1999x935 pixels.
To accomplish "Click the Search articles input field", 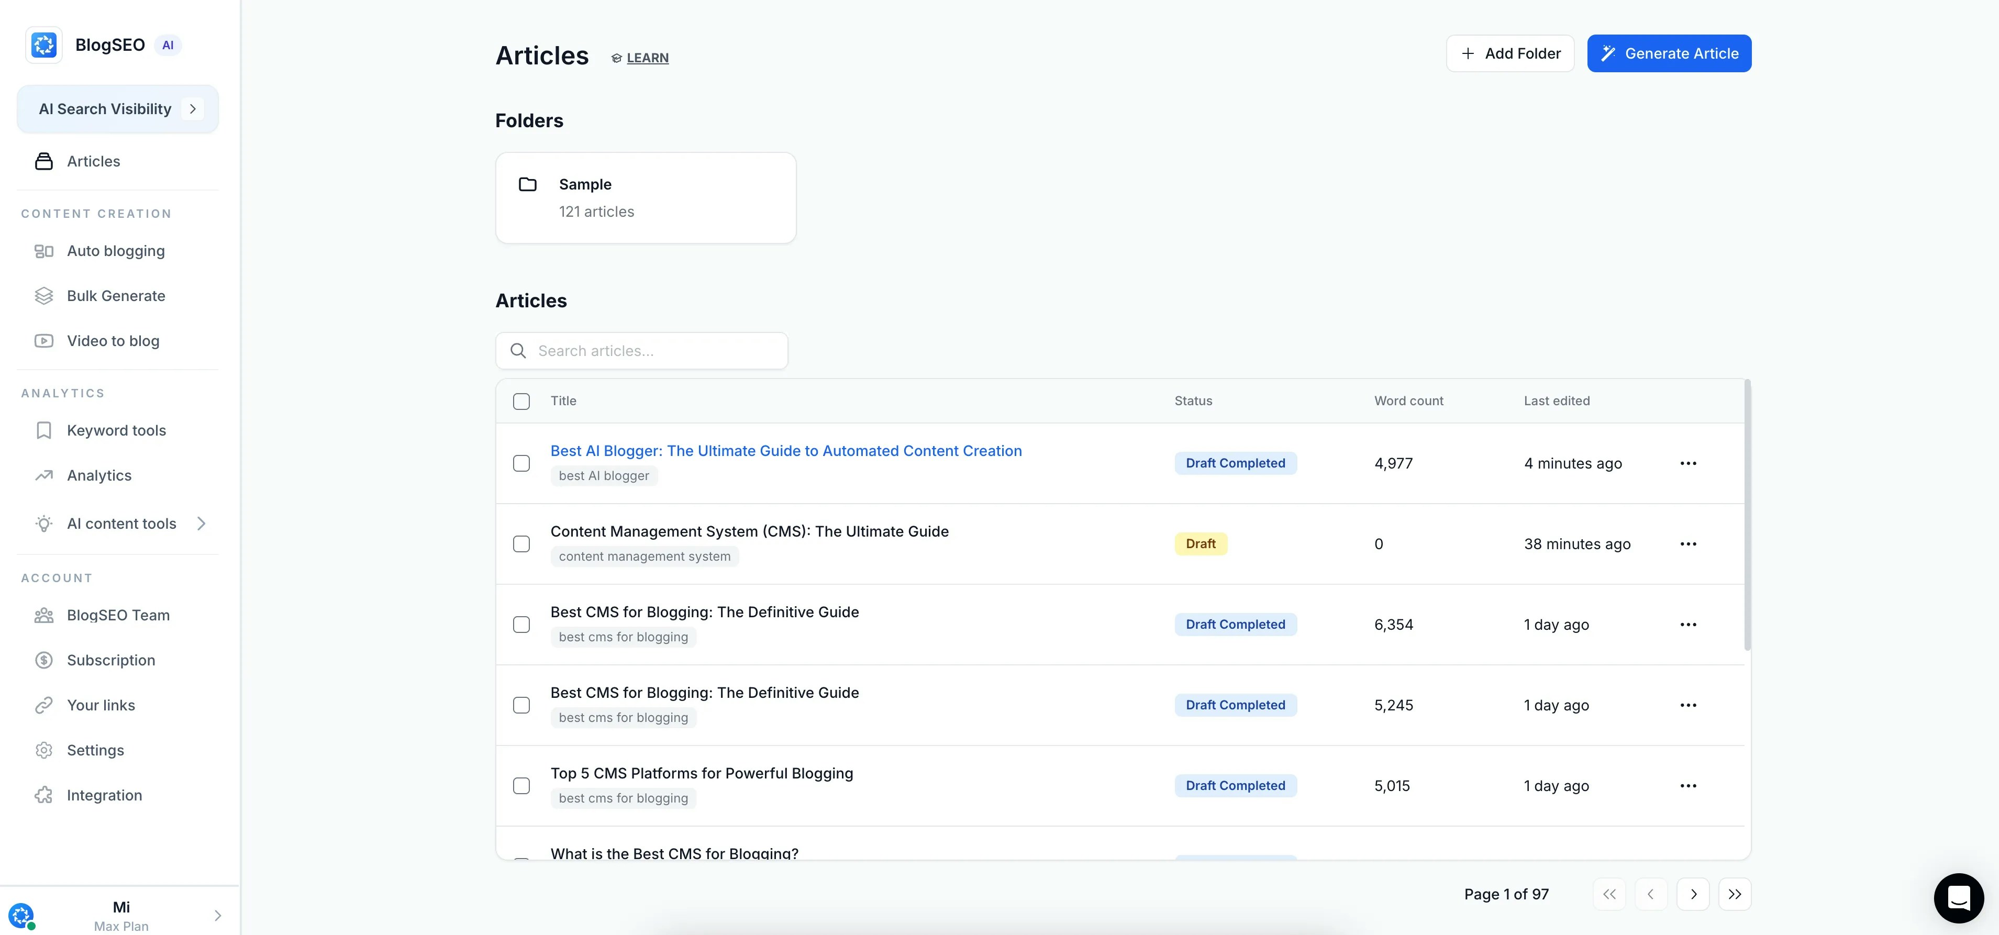I will pos(652,351).
